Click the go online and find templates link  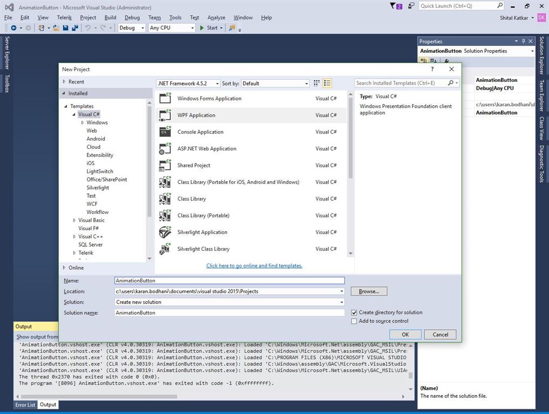click(254, 266)
